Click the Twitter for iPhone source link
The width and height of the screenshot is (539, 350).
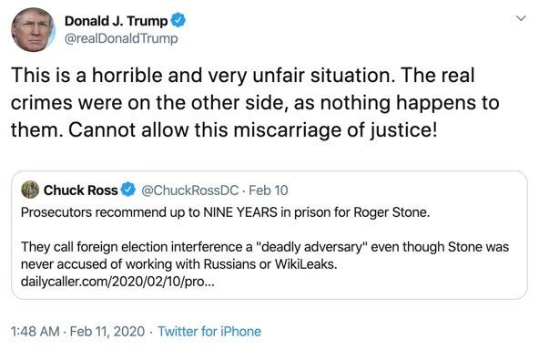click(x=209, y=332)
